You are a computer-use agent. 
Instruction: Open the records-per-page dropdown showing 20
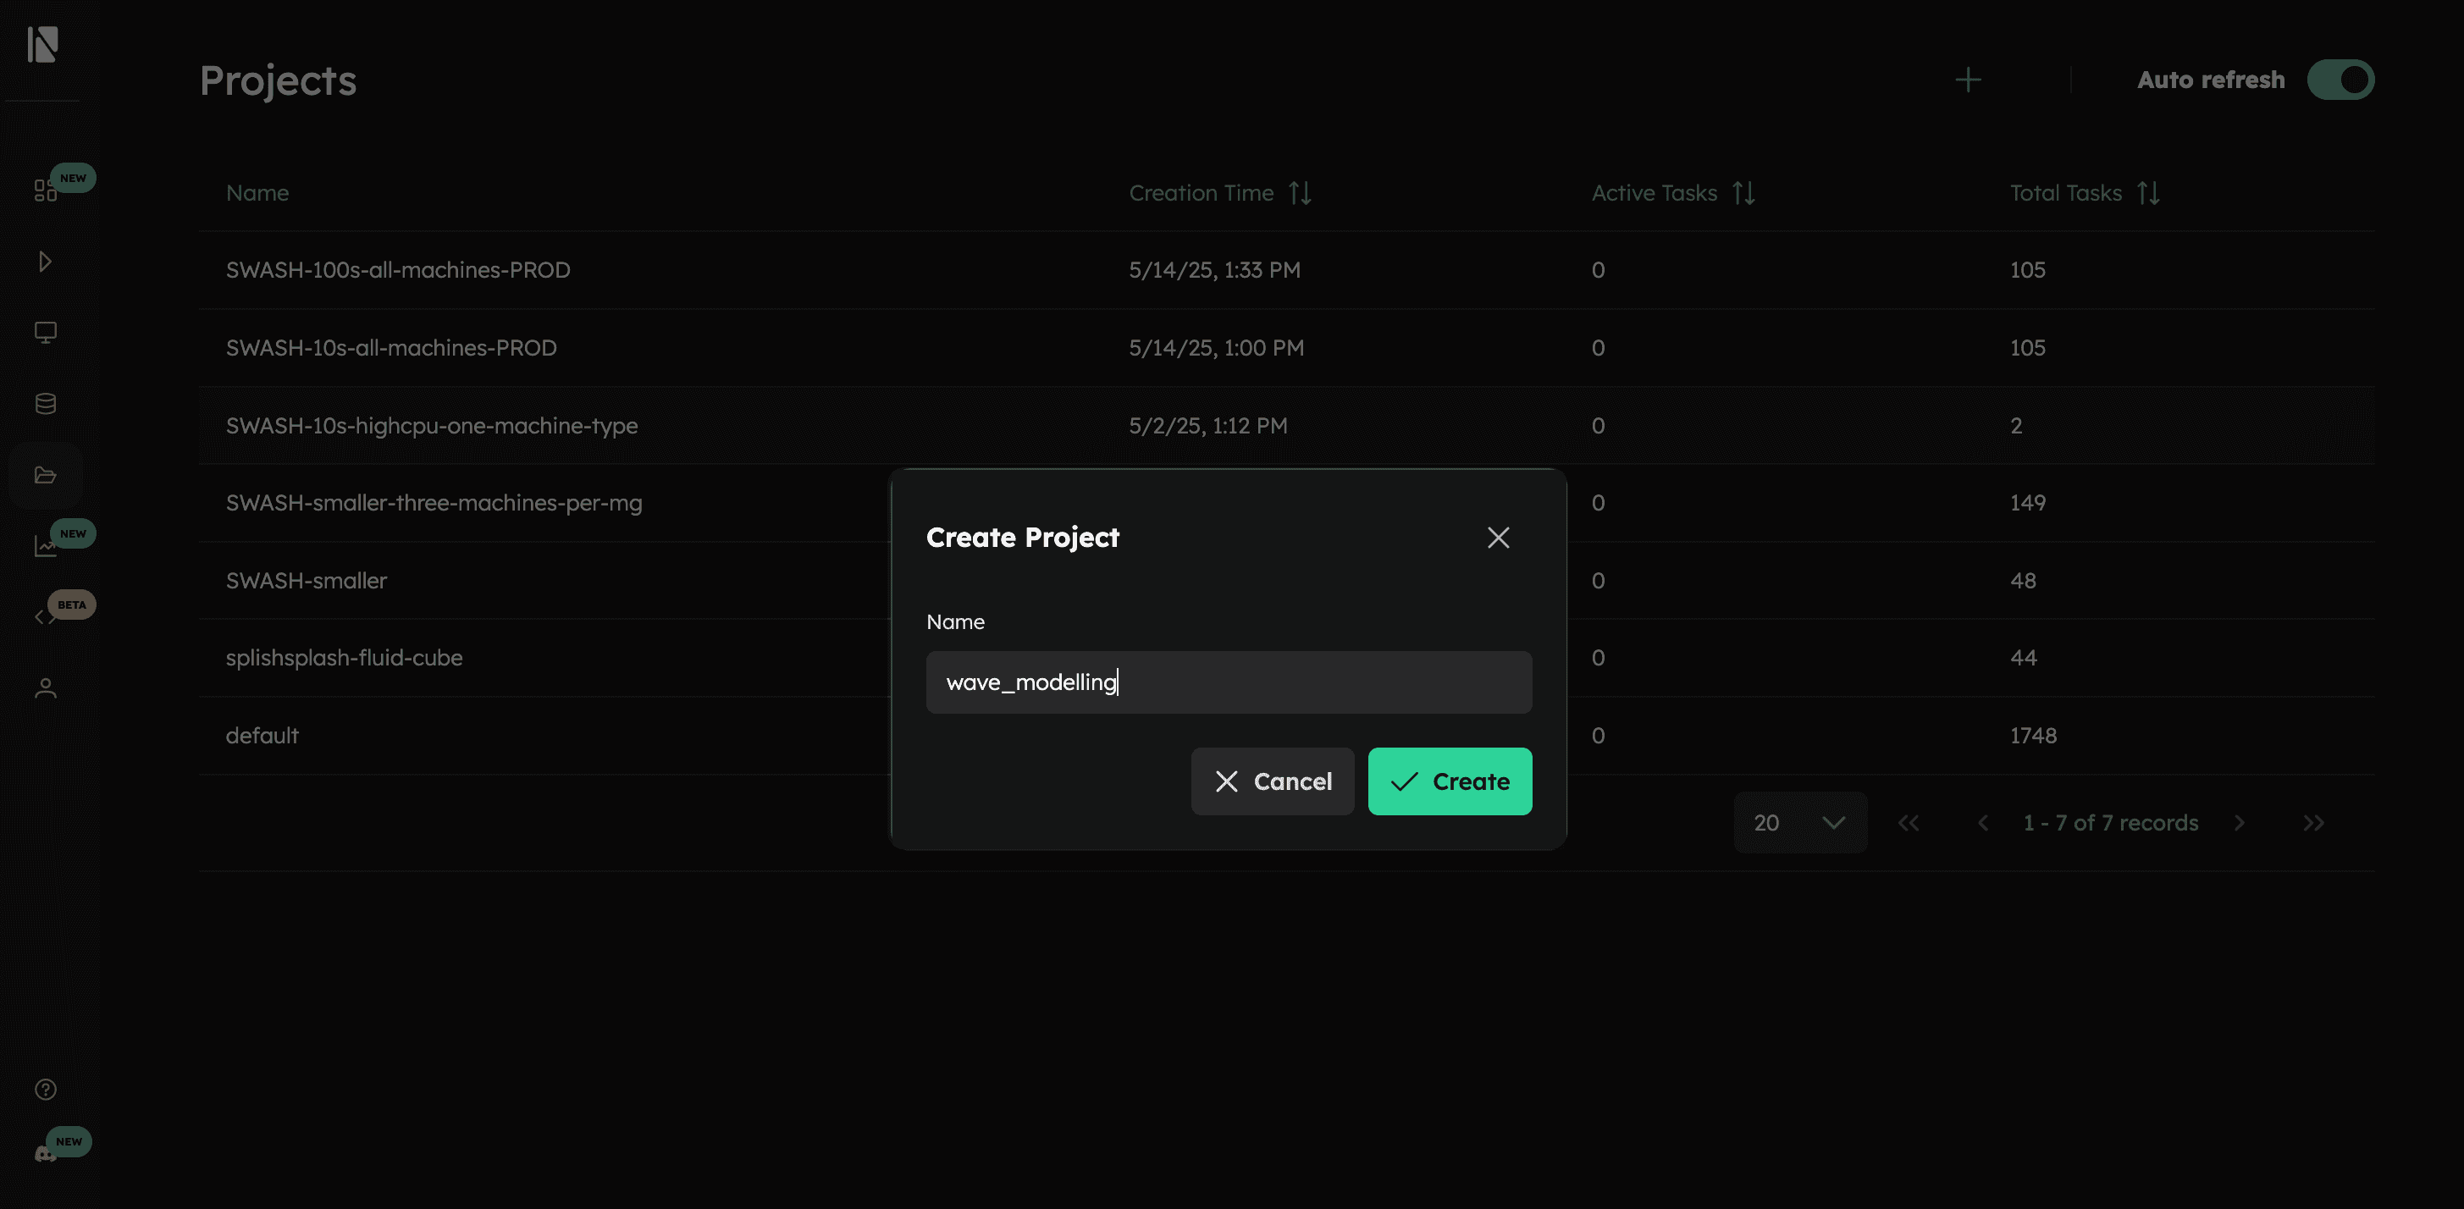1800,821
